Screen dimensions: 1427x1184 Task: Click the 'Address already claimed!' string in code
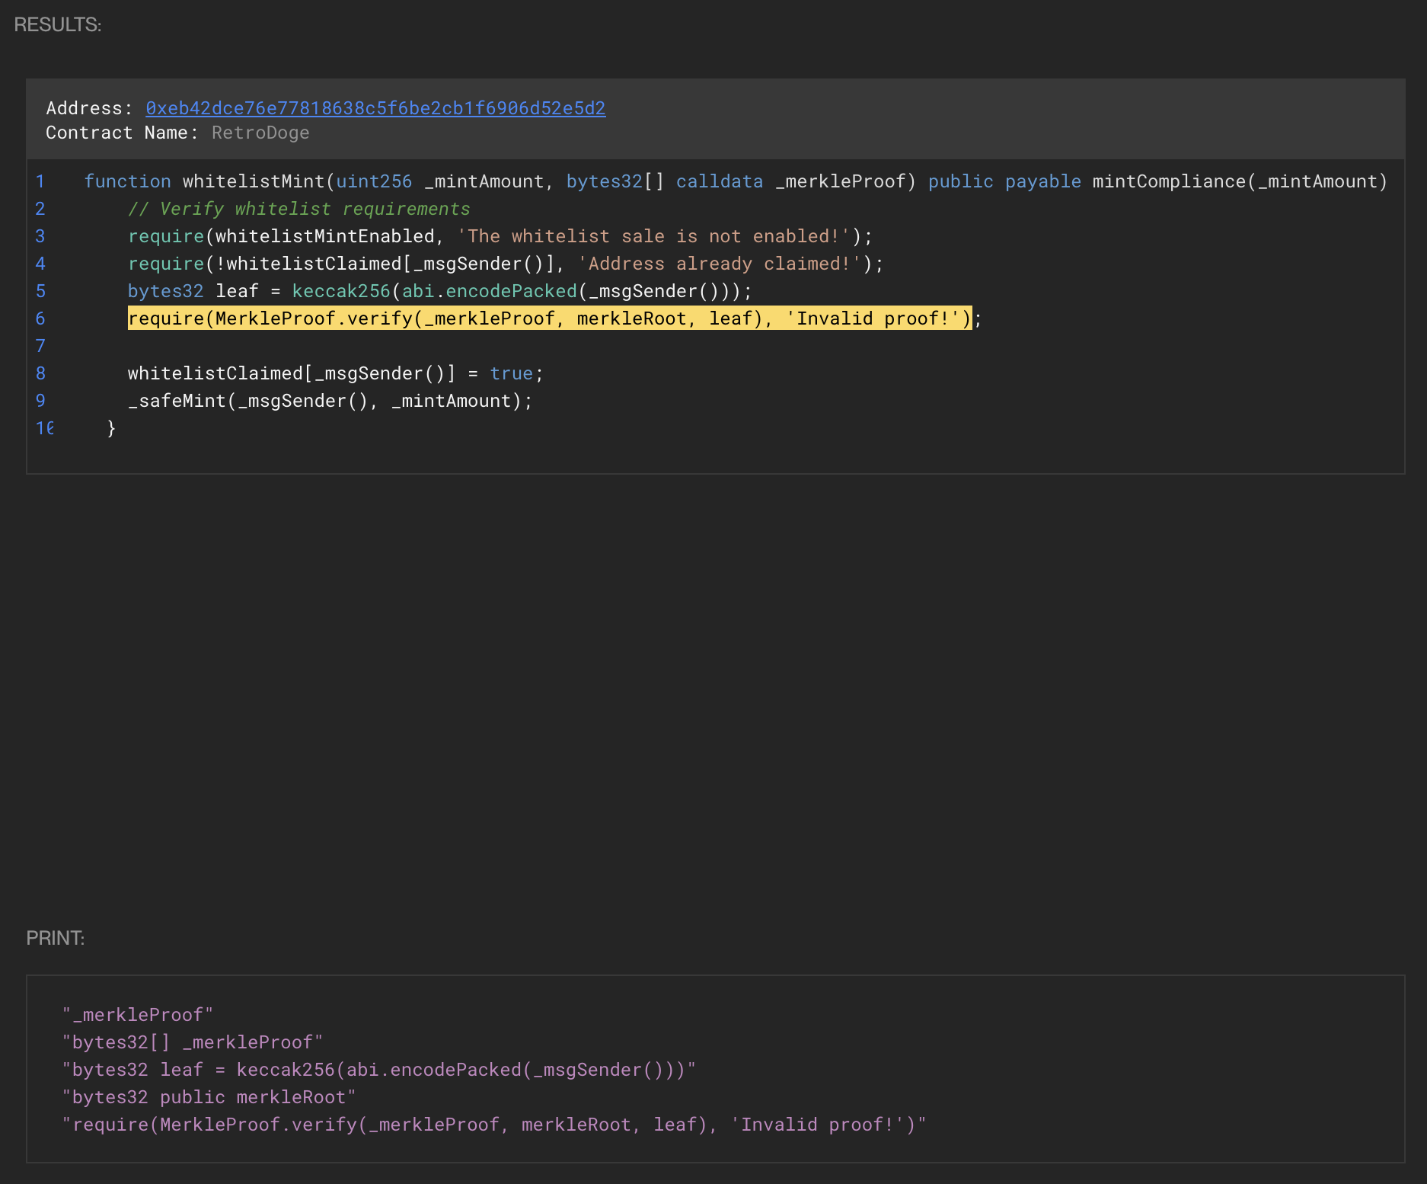click(719, 264)
